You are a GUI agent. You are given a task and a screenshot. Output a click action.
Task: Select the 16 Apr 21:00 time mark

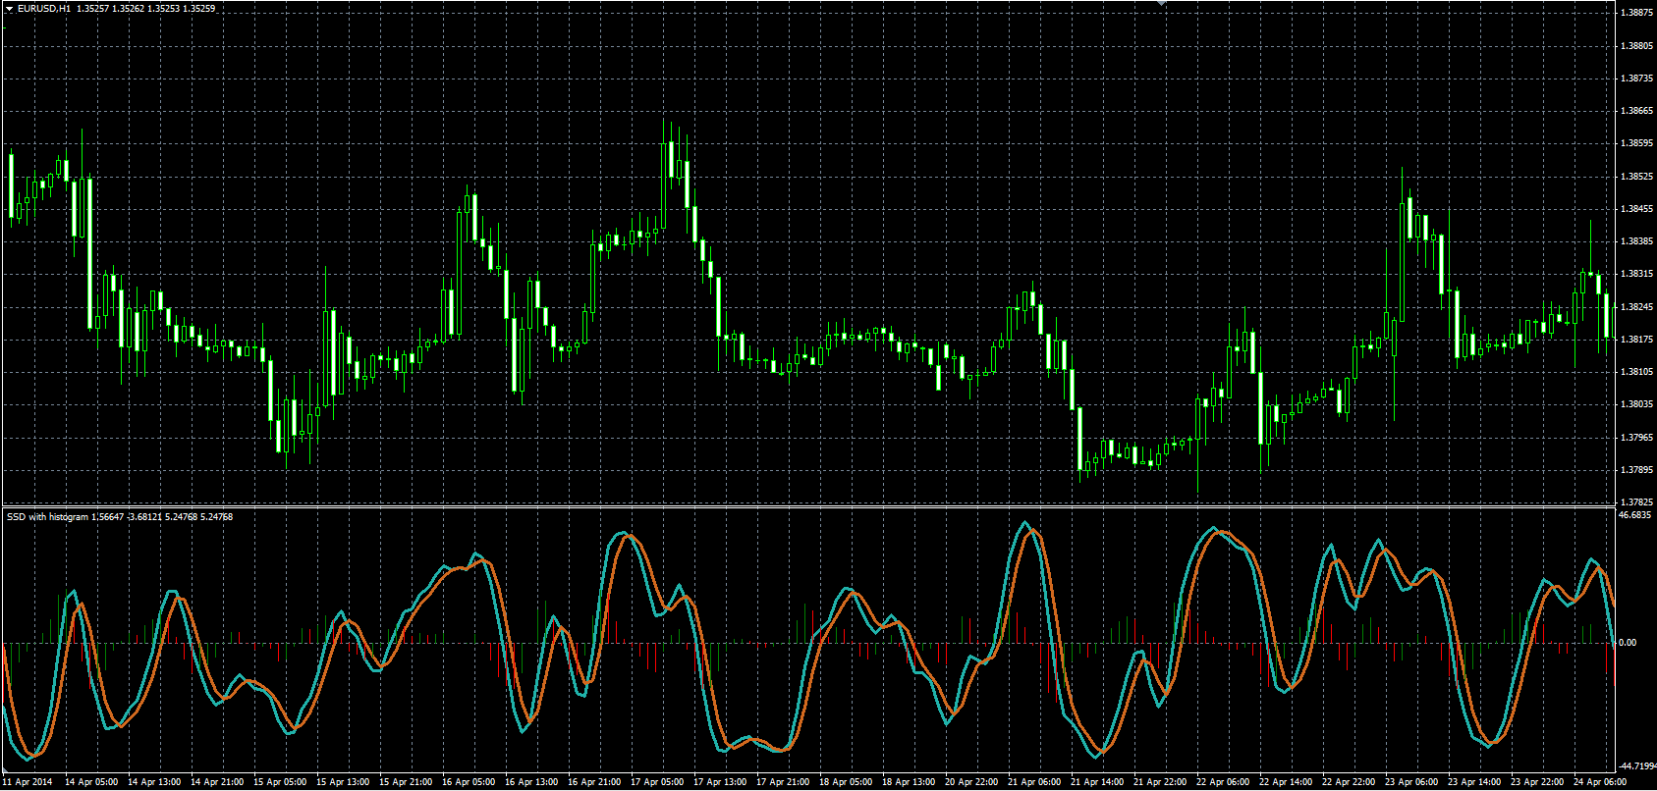tap(594, 782)
